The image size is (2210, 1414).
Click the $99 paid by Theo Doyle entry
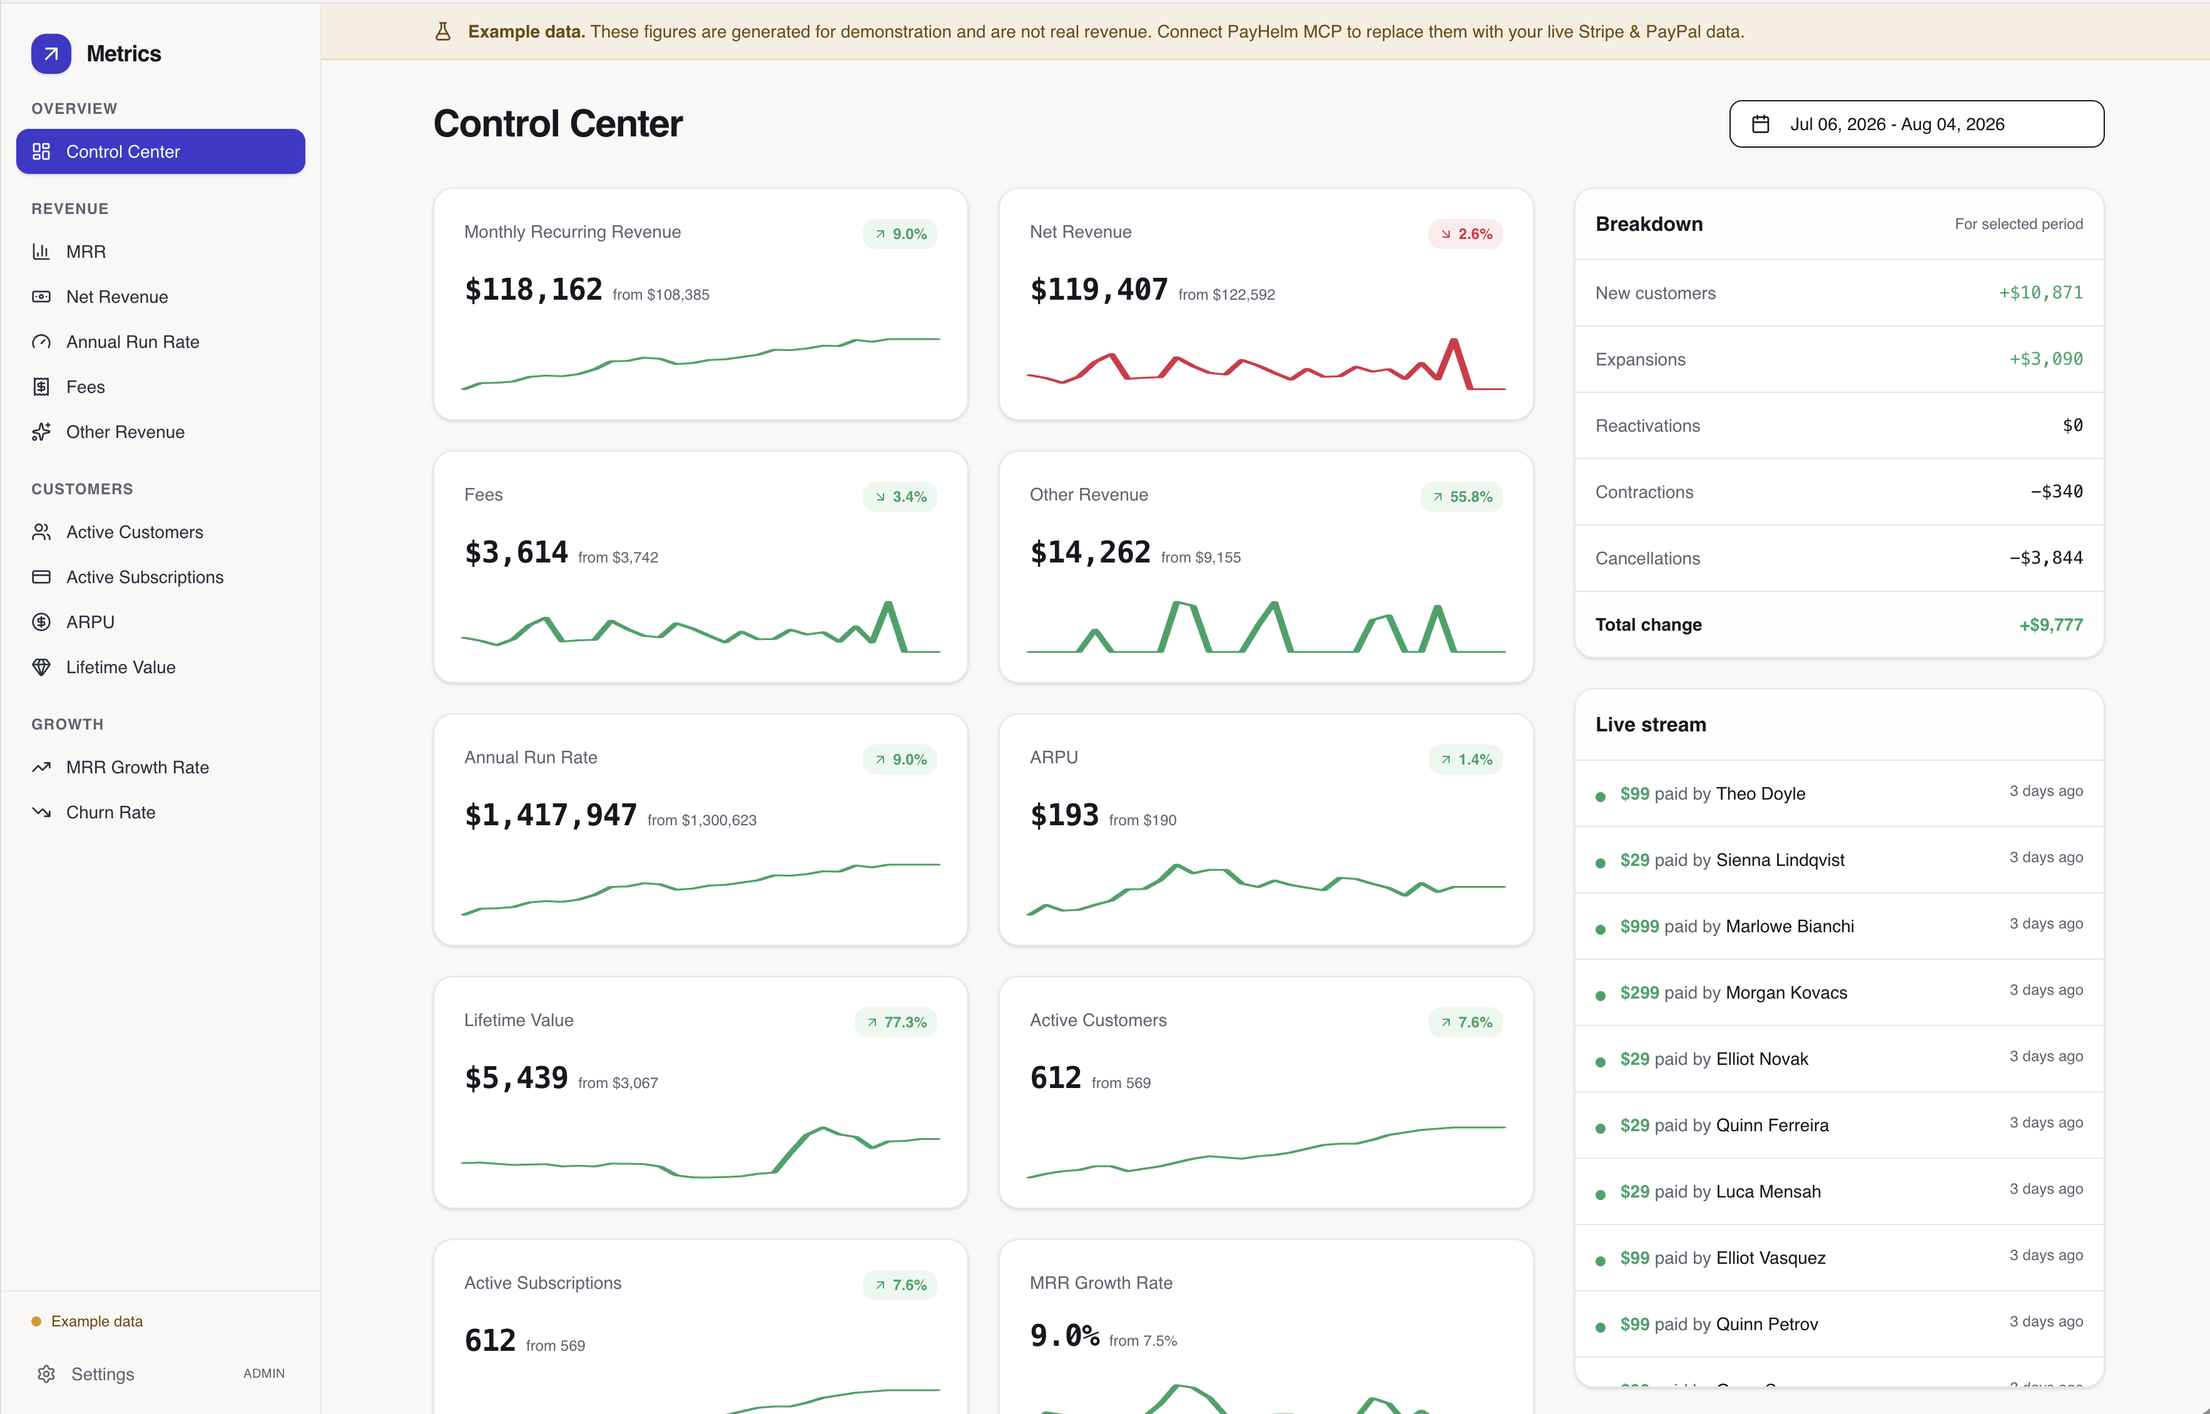pos(1839,793)
